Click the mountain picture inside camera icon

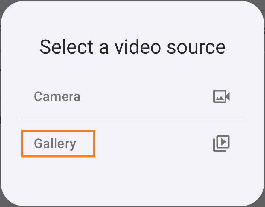click(x=220, y=98)
